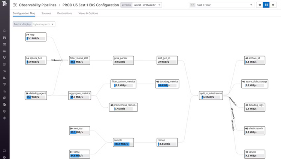Switch to the Sources tab
The image size is (281, 159).
tap(46, 13)
